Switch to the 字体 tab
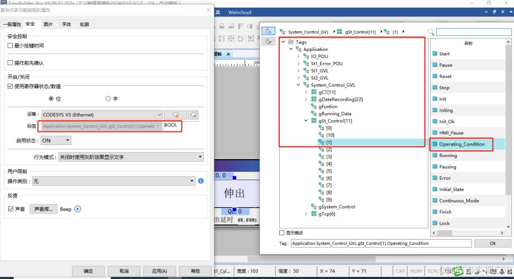This screenshot has height=279, width=514. (x=66, y=24)
